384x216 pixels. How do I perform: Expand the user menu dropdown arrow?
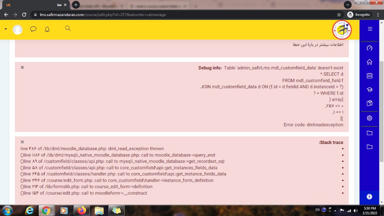tap(6, 29)
